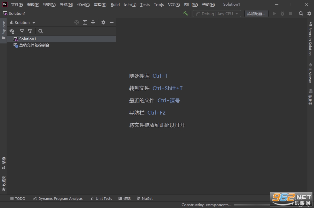The width and height of the screenshot is (314, 208).
Task: Click the green Build hammer icon
Action: [185, 14]
